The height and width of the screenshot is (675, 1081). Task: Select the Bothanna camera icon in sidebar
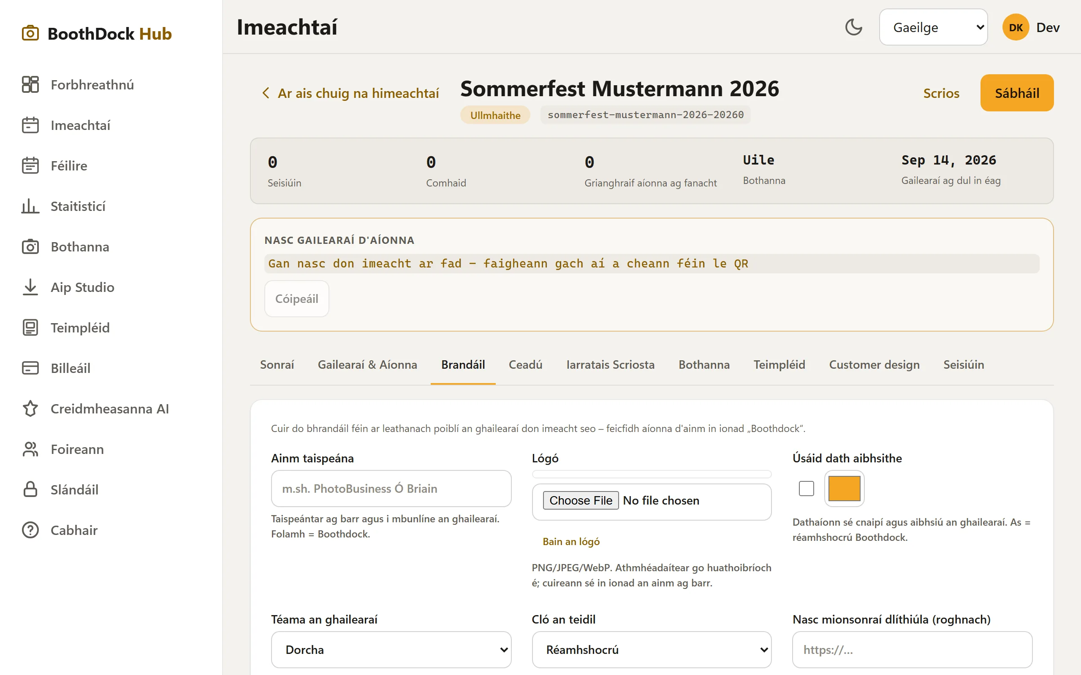30,246
